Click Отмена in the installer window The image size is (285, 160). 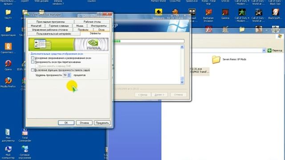tap(178, 95)
